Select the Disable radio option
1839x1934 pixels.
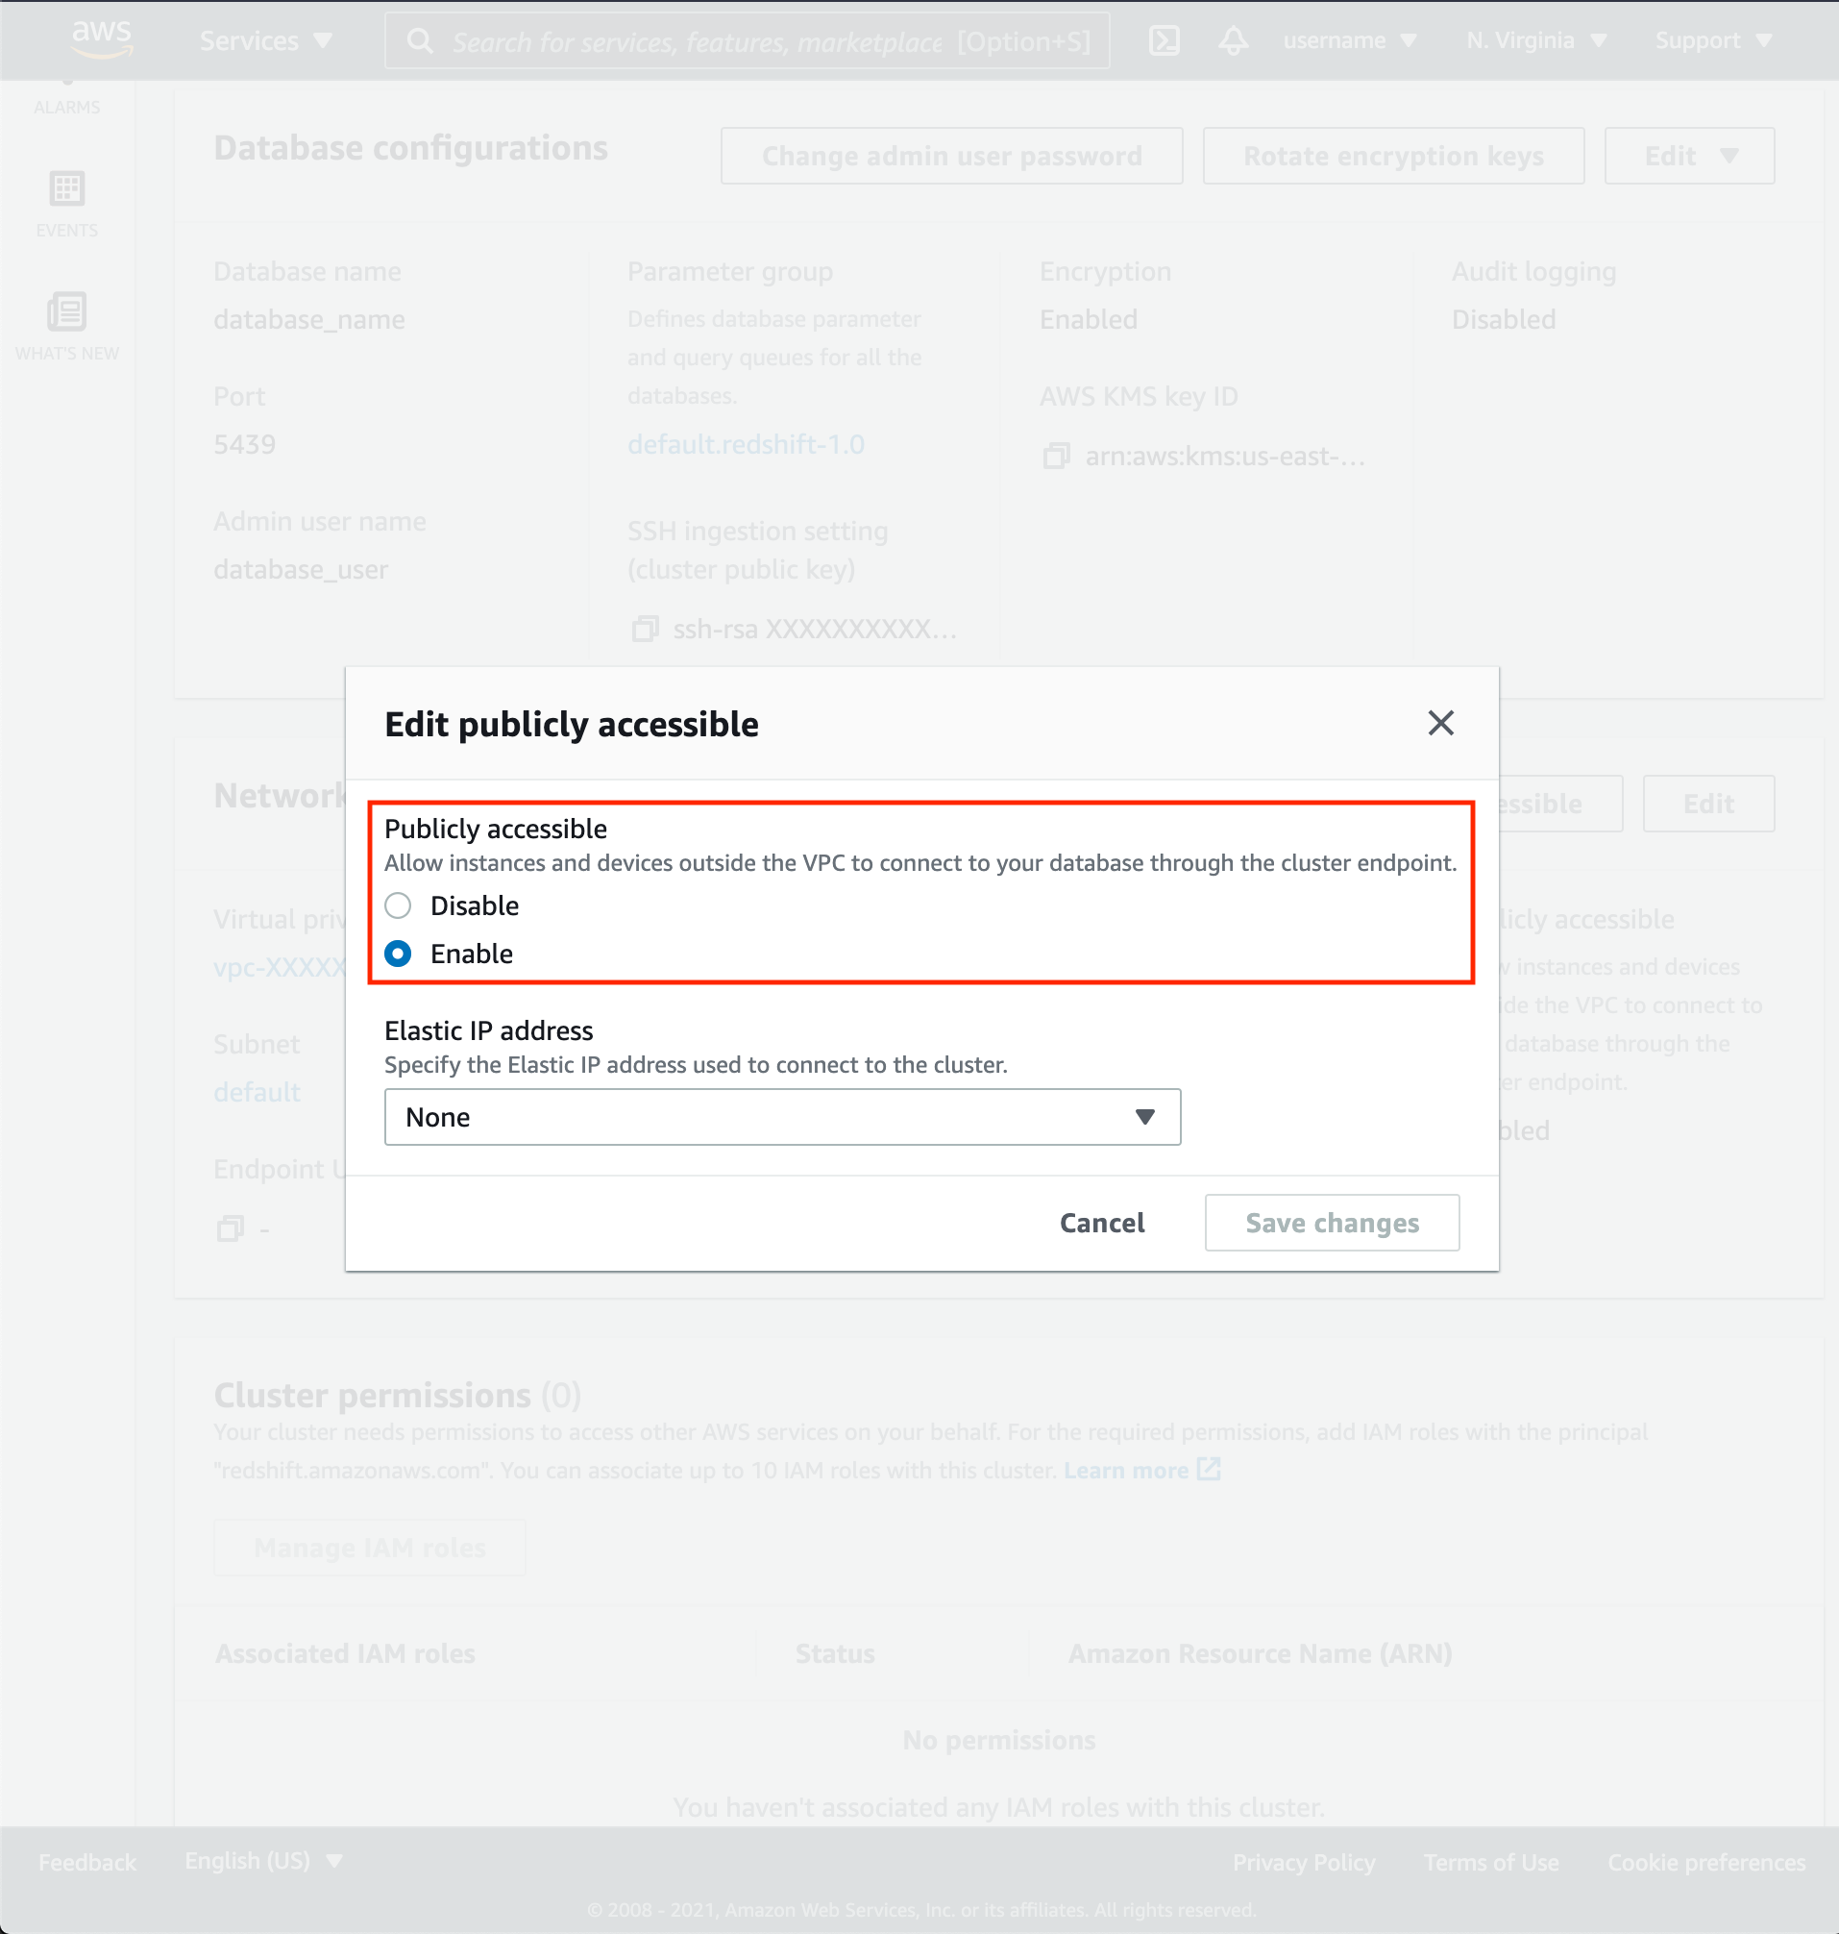[398, 905]
